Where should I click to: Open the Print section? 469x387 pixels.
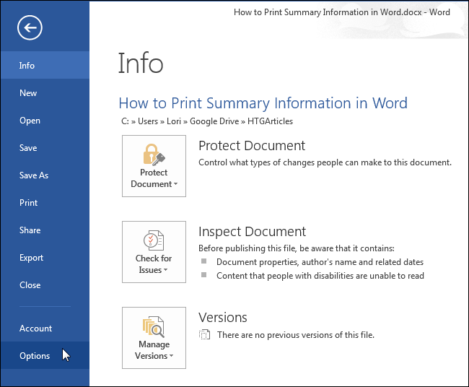pyautogui.click(x=45, y=203)
